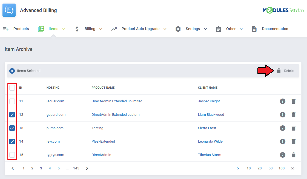This screenshot has width=307, height=179.
Task: Go to page 1
Action: tap(24, 168)
